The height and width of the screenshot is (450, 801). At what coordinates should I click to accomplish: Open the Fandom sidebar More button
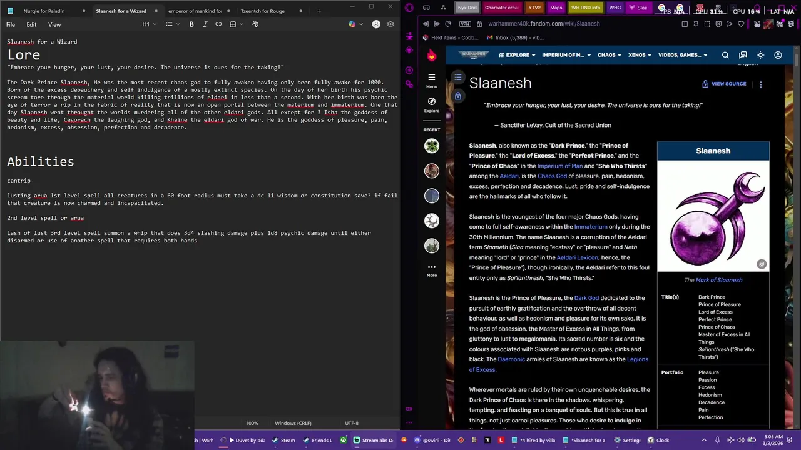[432, 270]
